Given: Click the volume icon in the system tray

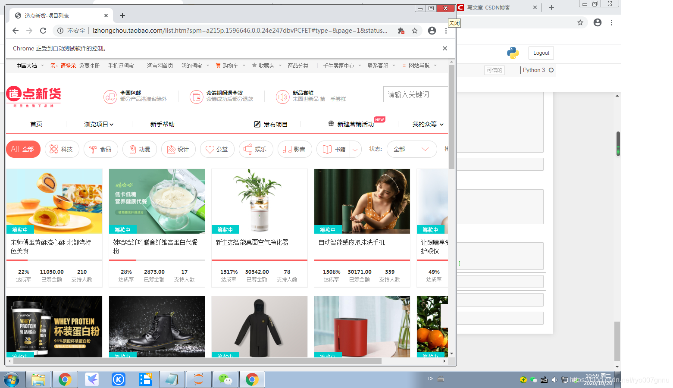Looking at the screenshot, I should (554, 380).
